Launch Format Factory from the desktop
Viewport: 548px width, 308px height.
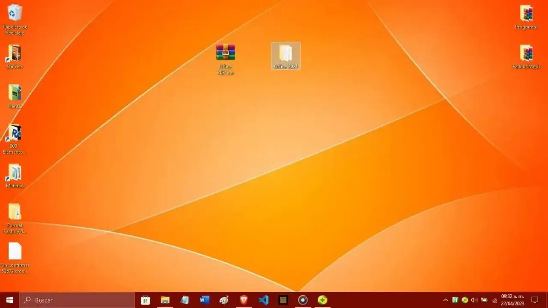pos(15,212)
